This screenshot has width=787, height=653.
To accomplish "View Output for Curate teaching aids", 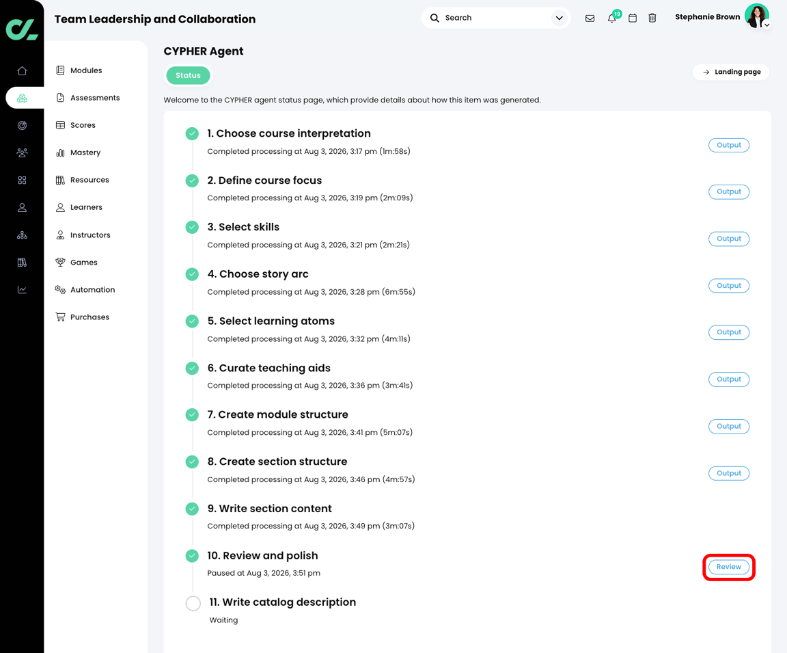I will (729, 379).
